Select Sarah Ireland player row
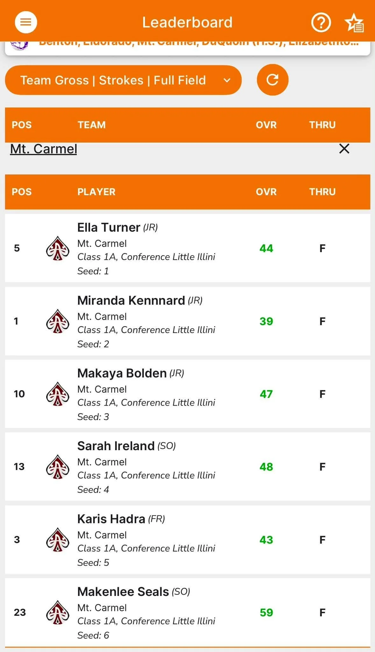Viewport: 375px width, 652px height. (187, 467)
